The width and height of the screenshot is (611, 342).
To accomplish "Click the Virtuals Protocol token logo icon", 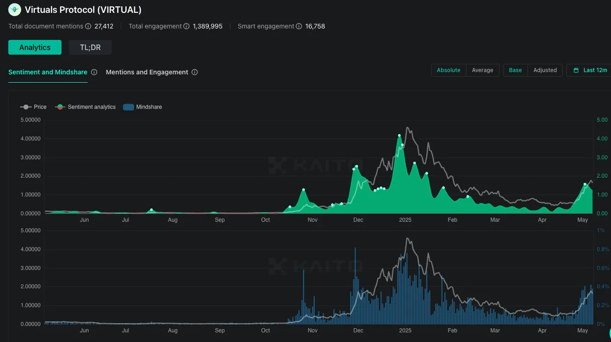I will (15, 9).
